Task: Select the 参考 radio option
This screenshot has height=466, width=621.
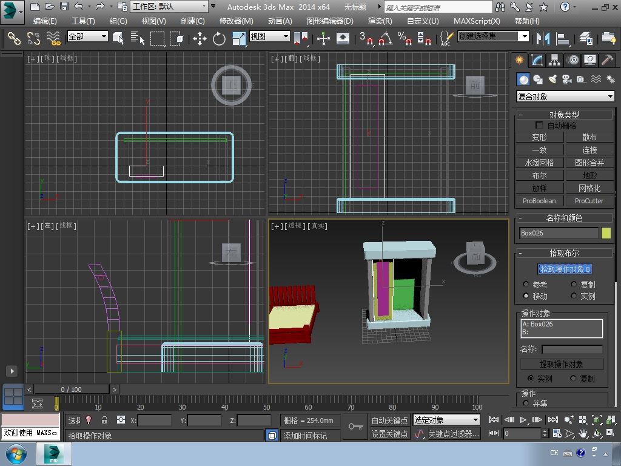Action: [526, 285]
